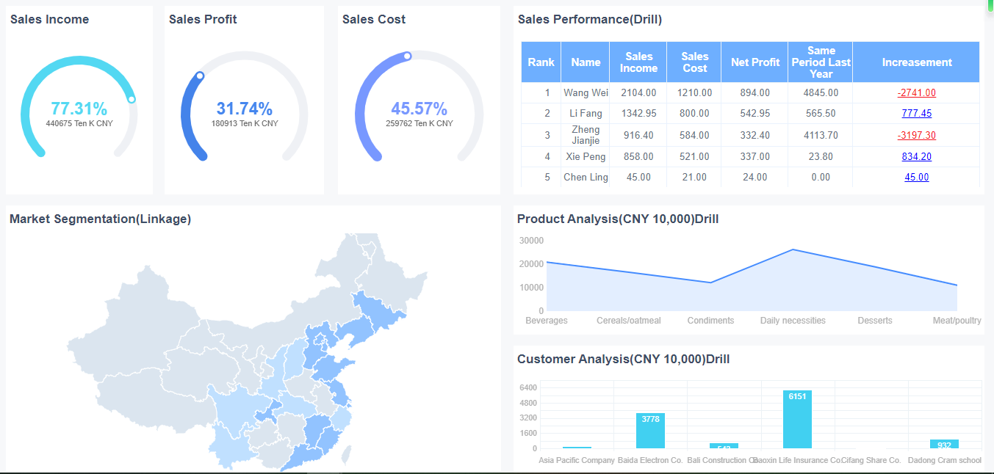This screenshot has width=994, height=474.
Task: Click the 542.95 net profit cell
Action: click(755, 113)
